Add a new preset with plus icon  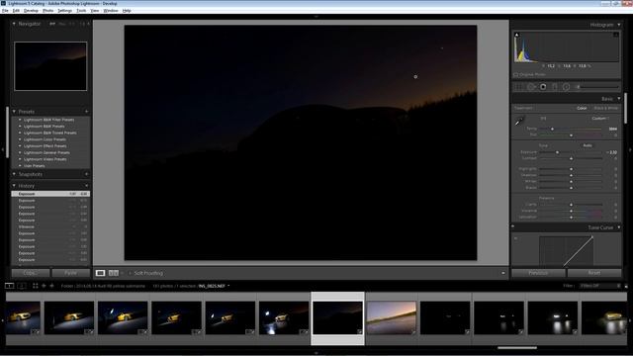tap(86, 112)
